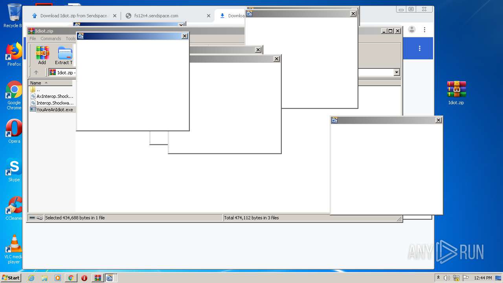Viewport: 503px width, 283px height.
Task: Open Internet Explorer from the taskbar
Action: click(x=31, y=278)
